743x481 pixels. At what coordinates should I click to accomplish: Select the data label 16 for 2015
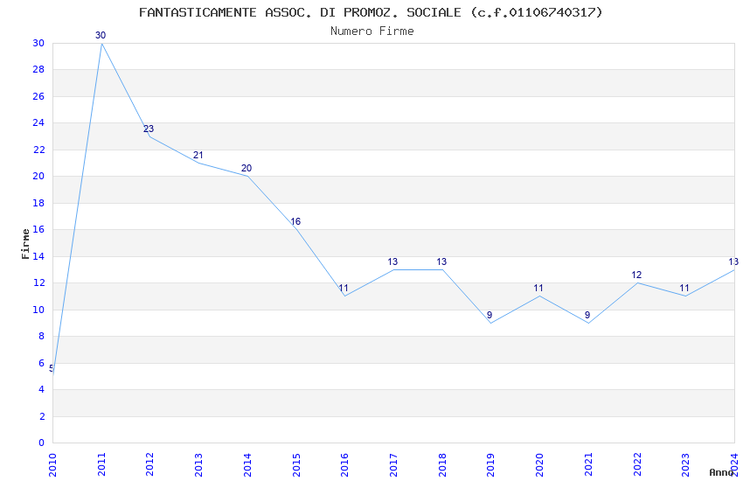[x=295, y=221]
